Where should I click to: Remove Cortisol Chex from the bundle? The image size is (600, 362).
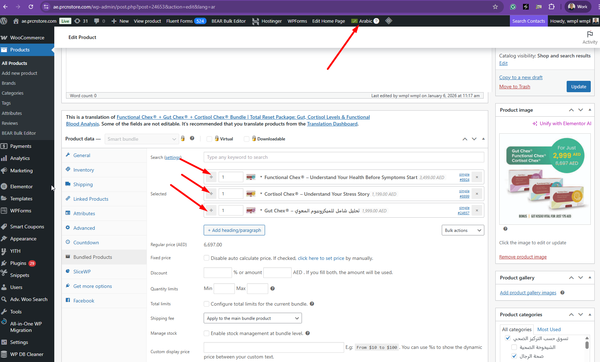click(x=477, y=194)
